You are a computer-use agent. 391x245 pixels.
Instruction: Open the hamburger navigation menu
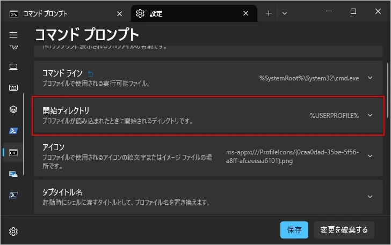click(x=13, y=35)
